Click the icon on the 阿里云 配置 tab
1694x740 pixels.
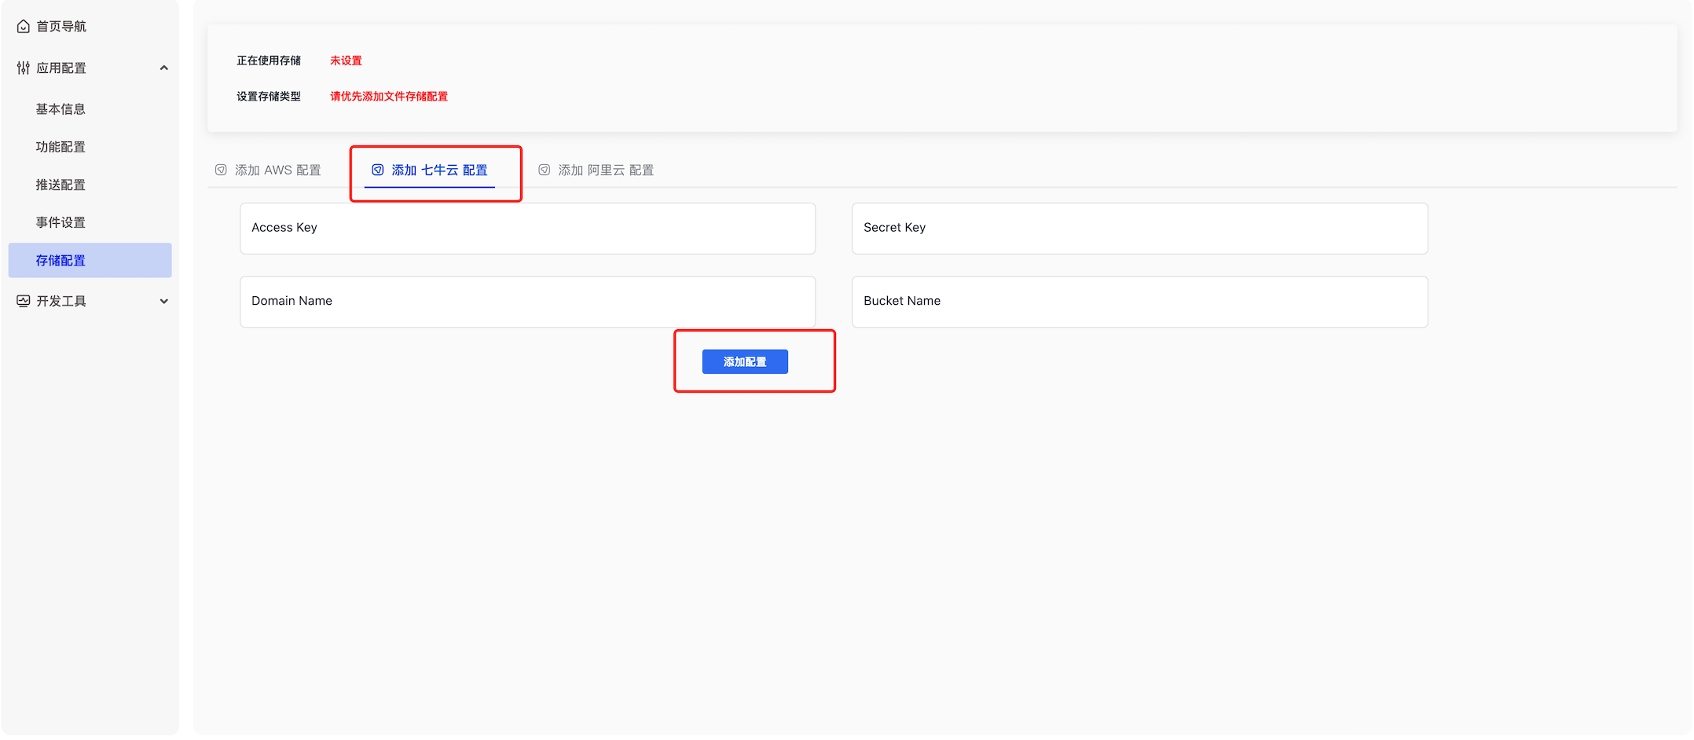point(544,170)
